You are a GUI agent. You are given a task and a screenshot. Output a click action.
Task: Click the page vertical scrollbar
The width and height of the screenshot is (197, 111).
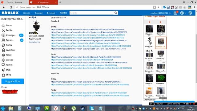(196, 59)
